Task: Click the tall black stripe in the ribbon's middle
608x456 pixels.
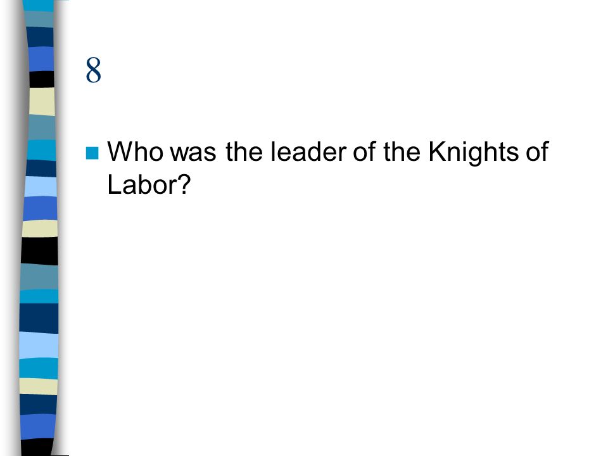Action: coord(39,251)
